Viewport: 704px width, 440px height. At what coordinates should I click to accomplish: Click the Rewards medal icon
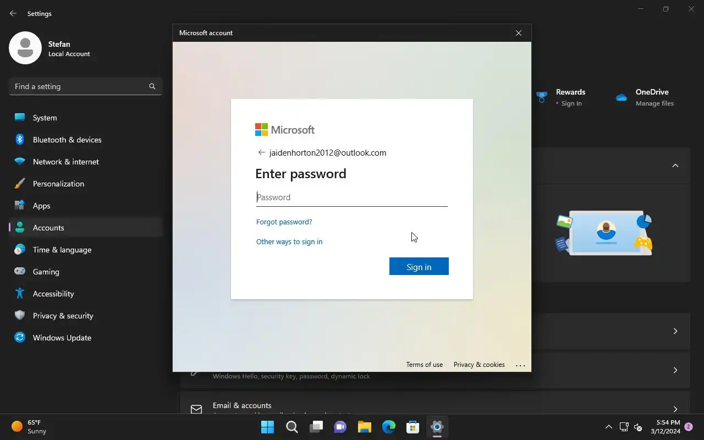point(542,98)
